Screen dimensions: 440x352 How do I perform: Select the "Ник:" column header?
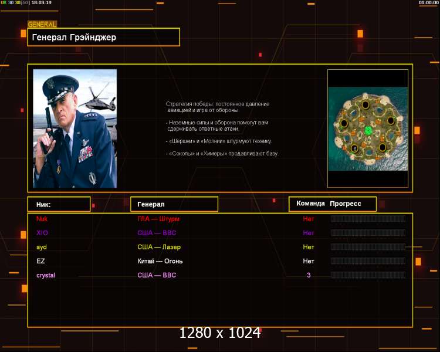[59, 204]
